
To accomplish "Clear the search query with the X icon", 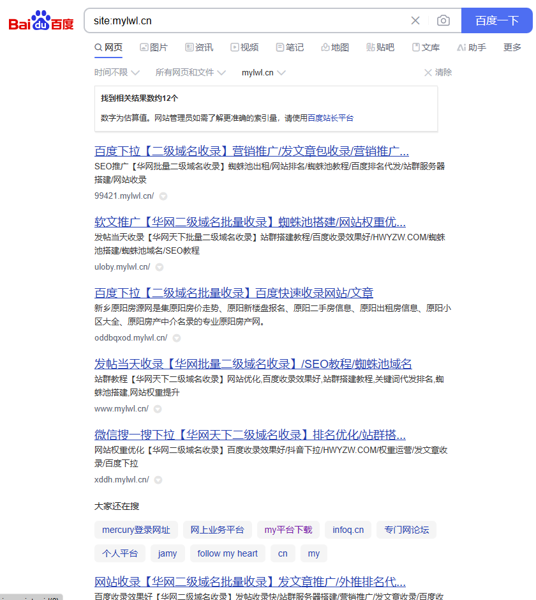I will (x=415, y=20).
